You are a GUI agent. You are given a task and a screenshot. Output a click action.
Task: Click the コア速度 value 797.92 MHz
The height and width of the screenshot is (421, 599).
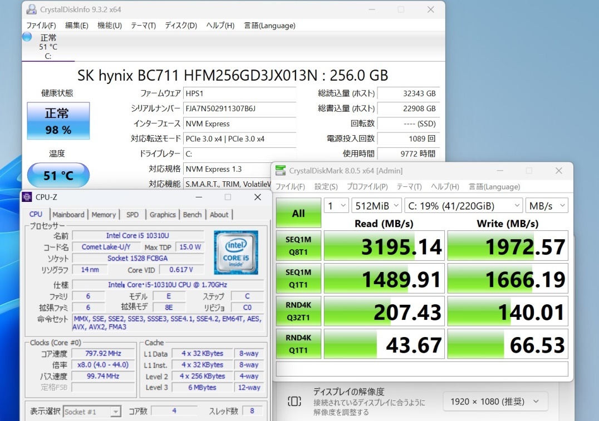point(103,354)
